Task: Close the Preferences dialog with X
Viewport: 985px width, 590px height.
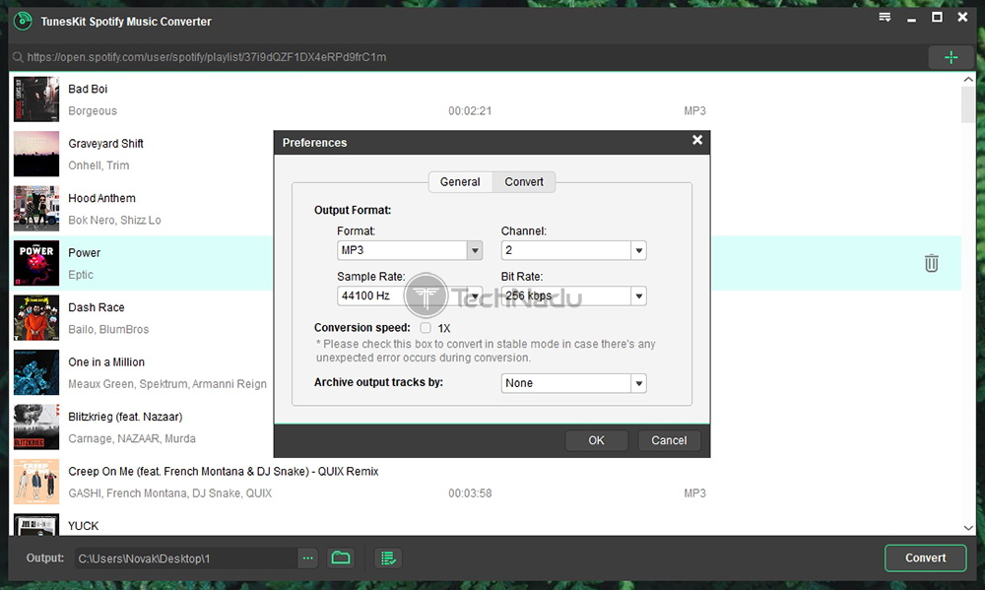Action: 697,140
